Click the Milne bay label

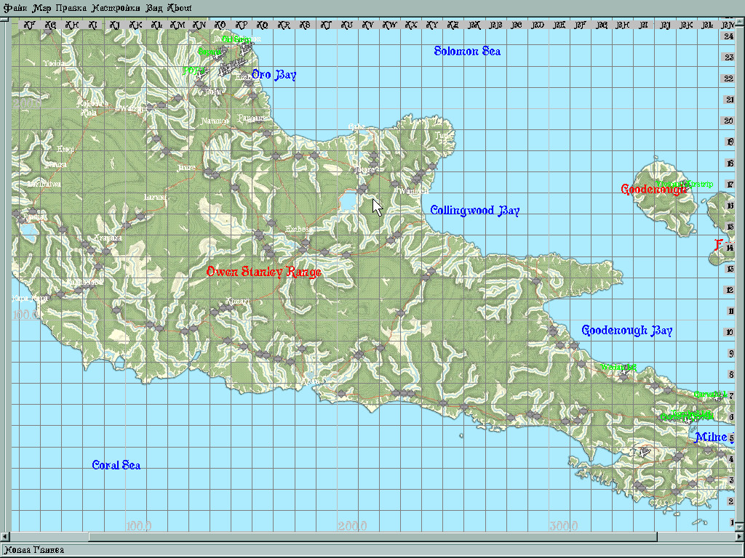click(714, 437)
